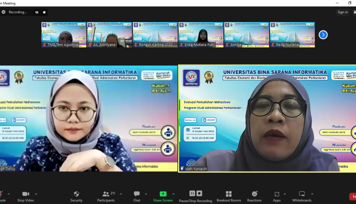Toggle Stop Video camera button
The width and height of the screenshot is (356, 204).
click(26, 196)
